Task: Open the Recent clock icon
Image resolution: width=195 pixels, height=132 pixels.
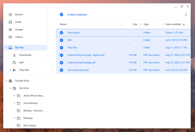Action: click(10, 14)
